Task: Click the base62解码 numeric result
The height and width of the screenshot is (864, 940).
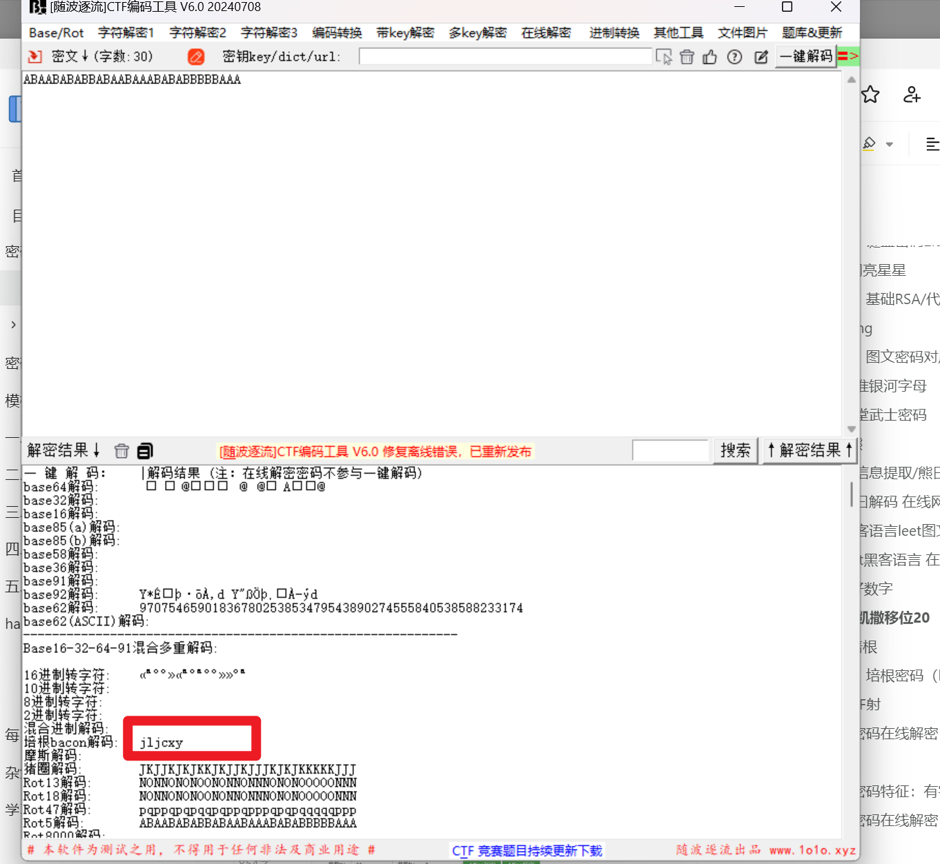Action: (331, 608)
